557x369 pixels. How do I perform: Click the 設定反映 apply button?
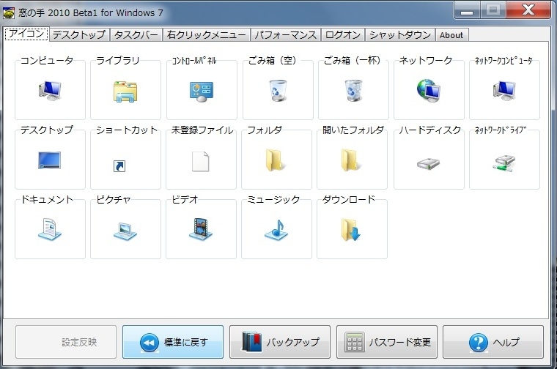click(x=66, y=342)
